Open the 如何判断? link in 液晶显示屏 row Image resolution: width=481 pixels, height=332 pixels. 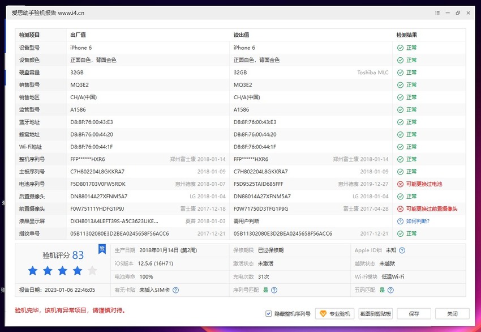pos(418,221)
